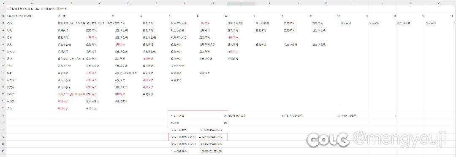Select column D header

click(128, 3)
